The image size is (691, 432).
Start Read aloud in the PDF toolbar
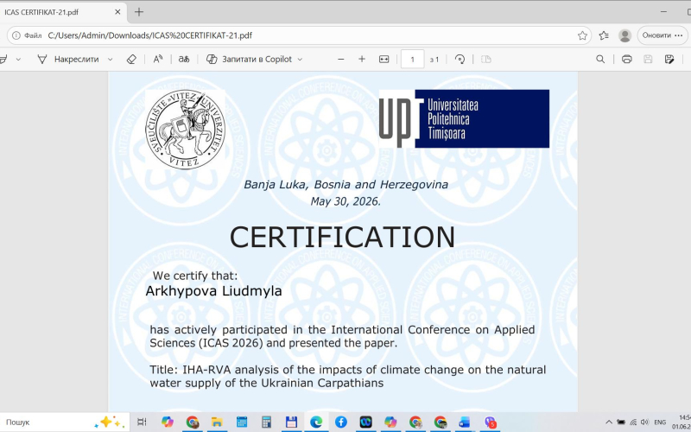pyautogui.click(x=158, y=59)
